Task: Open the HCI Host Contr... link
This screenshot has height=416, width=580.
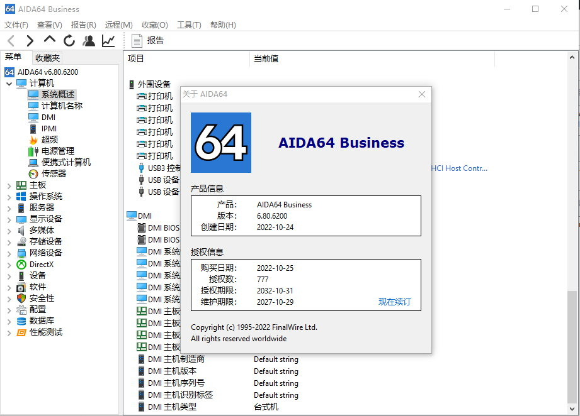Action: [459, 168]
